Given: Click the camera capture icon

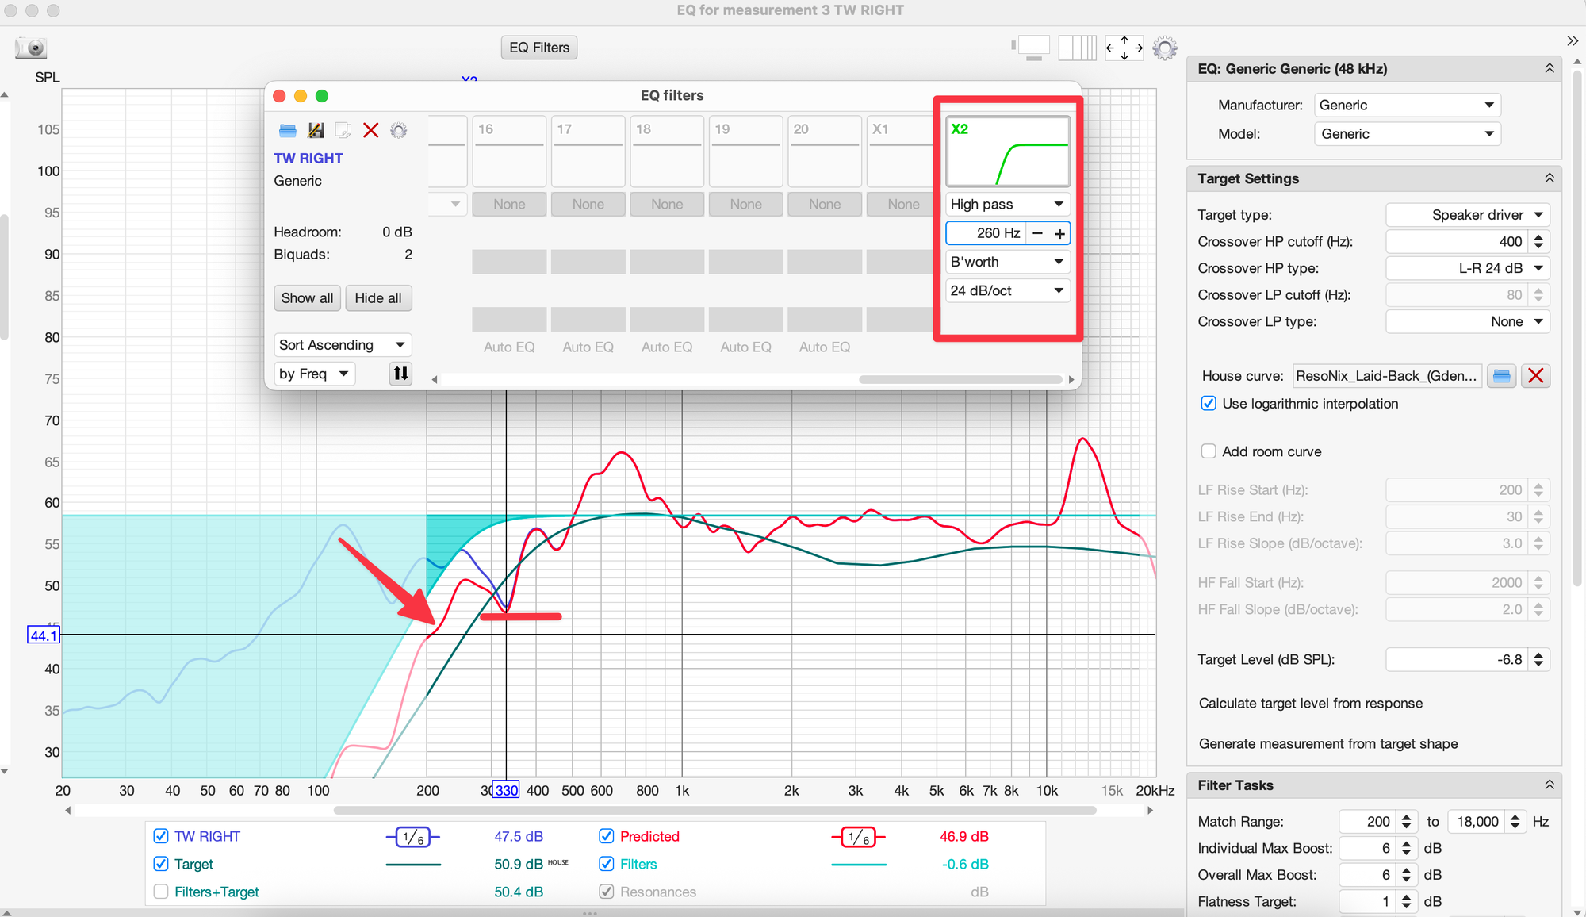Looking at the screenshot, I should coord(32,48).
